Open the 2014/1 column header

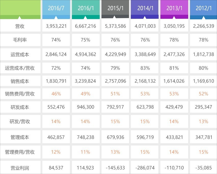145,8
